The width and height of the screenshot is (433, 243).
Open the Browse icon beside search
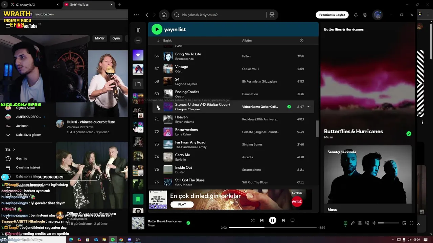(272, 15)
